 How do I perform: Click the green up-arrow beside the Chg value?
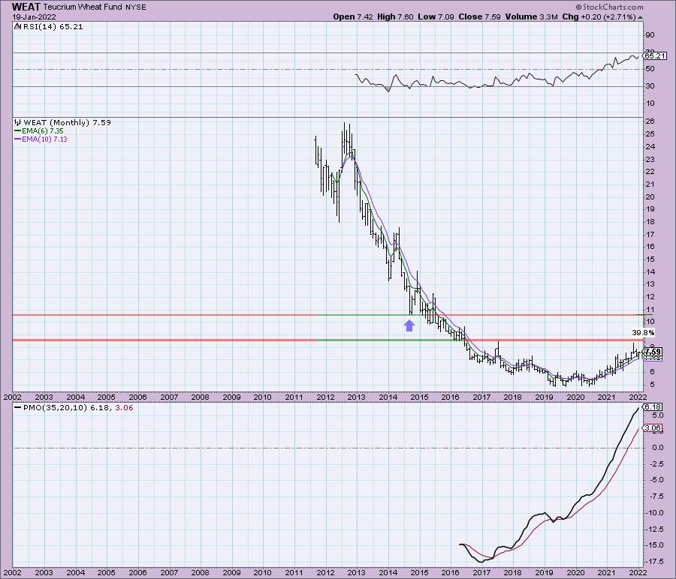coord(641,17)
